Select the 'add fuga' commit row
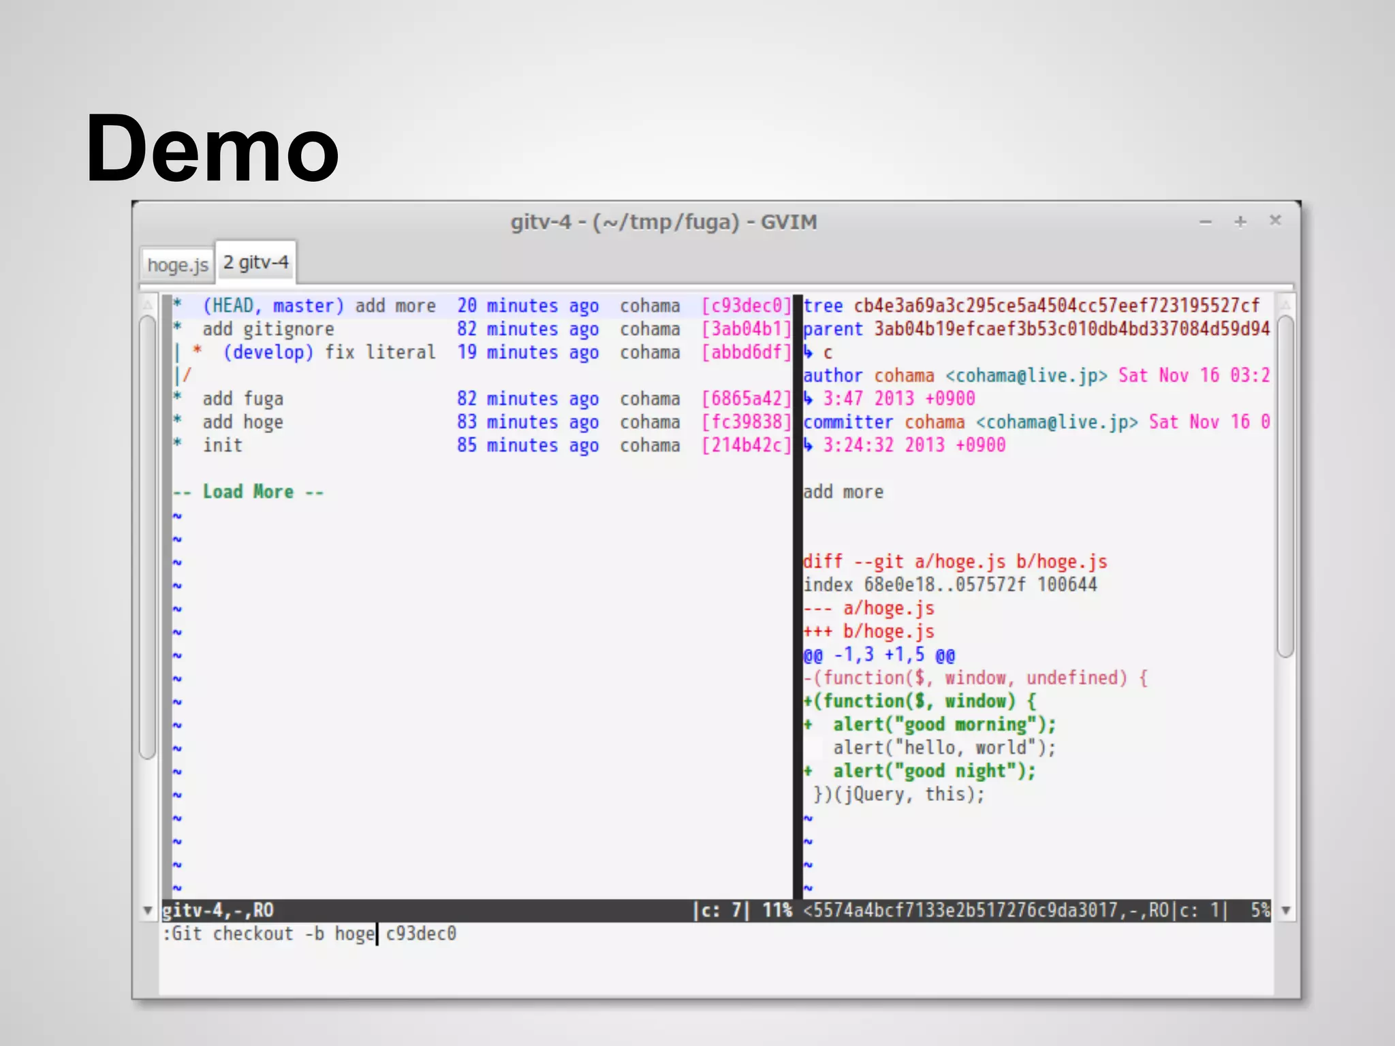 pyautogui.click(x=482, y=398)
